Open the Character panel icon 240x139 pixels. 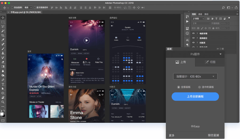click(x=187, y=40)
